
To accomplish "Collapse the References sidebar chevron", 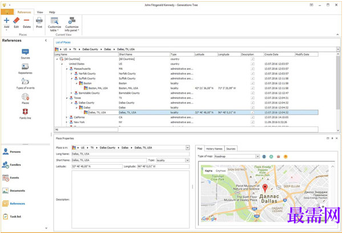I will 46,40.
